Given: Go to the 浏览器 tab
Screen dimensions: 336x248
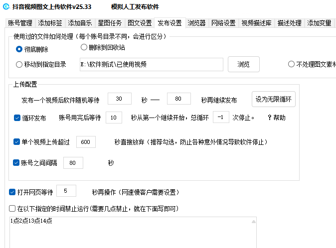Looking at the screenshot, I should [x=196, y=23].
